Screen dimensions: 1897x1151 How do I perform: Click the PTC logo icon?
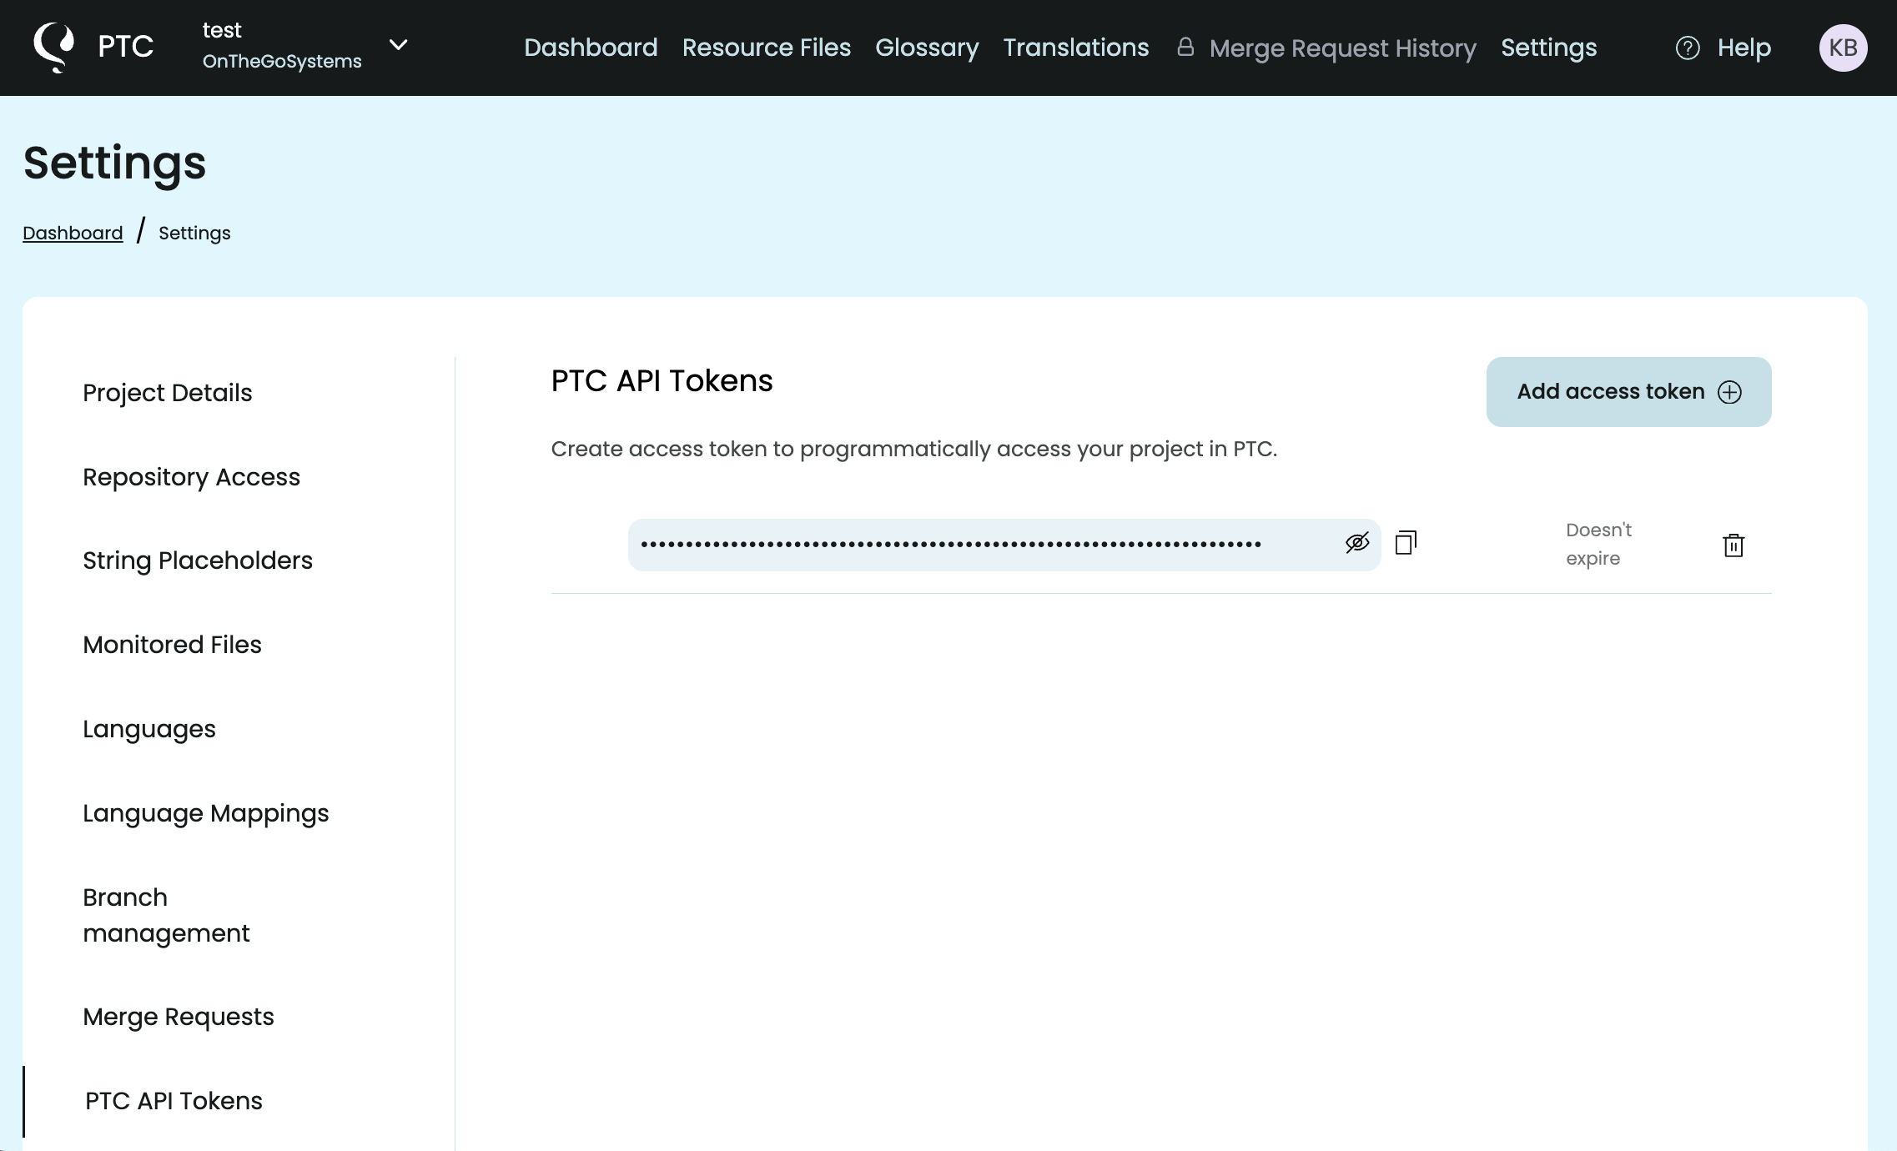coord(54,47)
